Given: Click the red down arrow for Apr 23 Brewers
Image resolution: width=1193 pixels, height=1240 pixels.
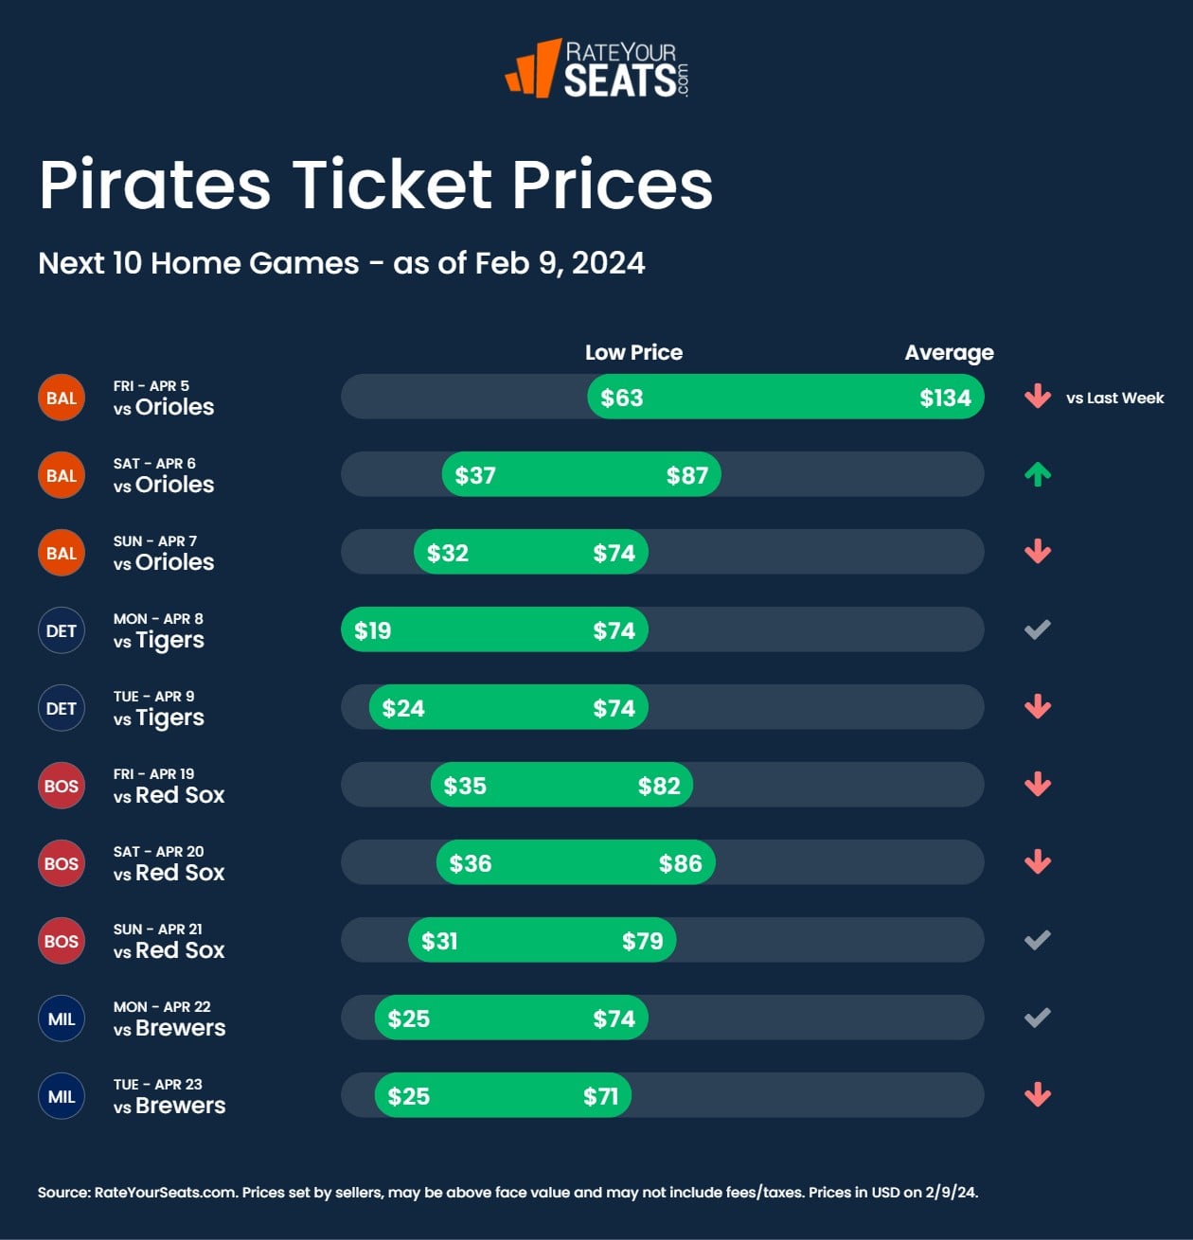Looking at the screenshot, I should click(x=1038, y=1095).
